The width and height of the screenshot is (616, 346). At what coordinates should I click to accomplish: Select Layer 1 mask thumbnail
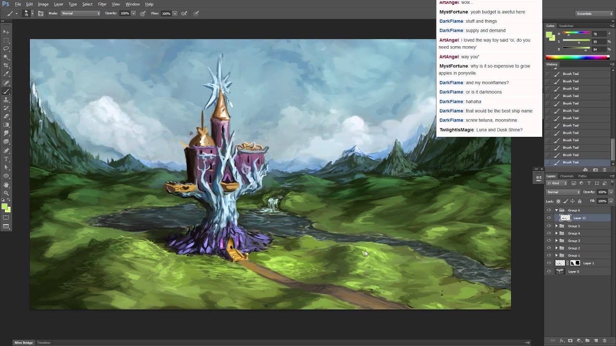pyautogui.click(x=575, y=263)
